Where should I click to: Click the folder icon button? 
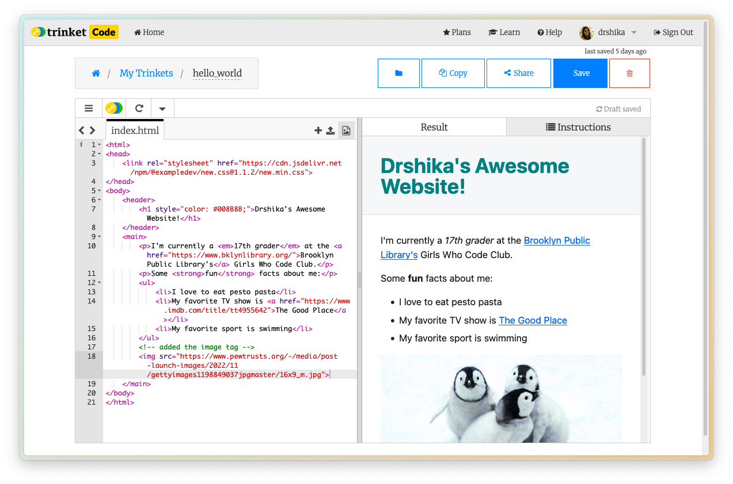pyautogui.click(x=398, y=73)
